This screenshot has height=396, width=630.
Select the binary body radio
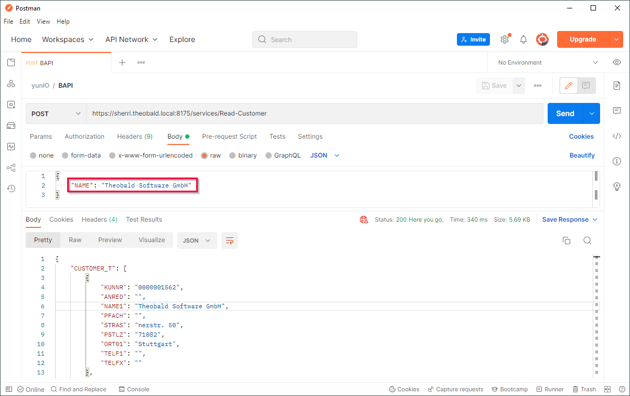[232, 155]
